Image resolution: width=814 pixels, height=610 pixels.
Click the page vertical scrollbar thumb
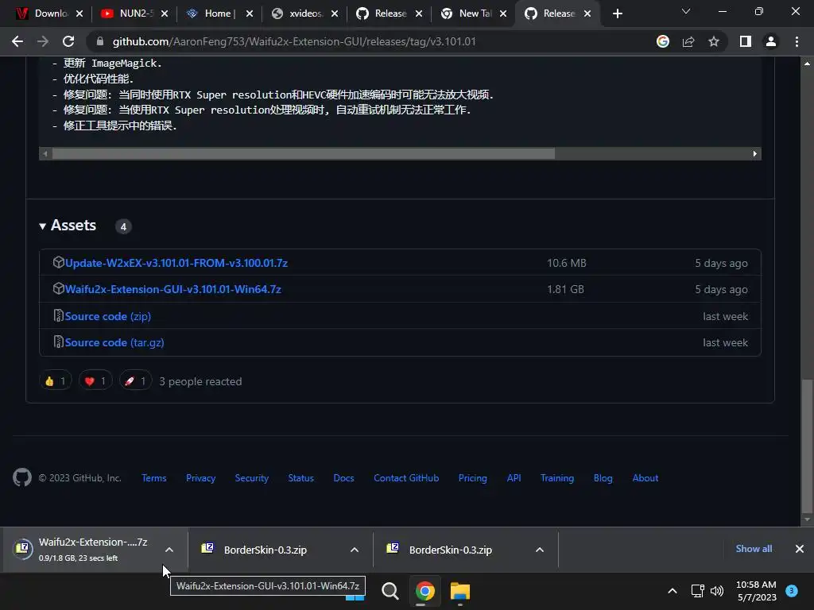807,446
